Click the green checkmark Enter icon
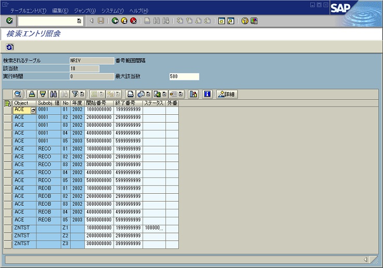The image size is (383, 268). [x=9, y=21]
